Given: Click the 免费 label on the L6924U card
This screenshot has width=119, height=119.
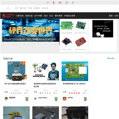Looking at the screenshot, I should [64, 92].
